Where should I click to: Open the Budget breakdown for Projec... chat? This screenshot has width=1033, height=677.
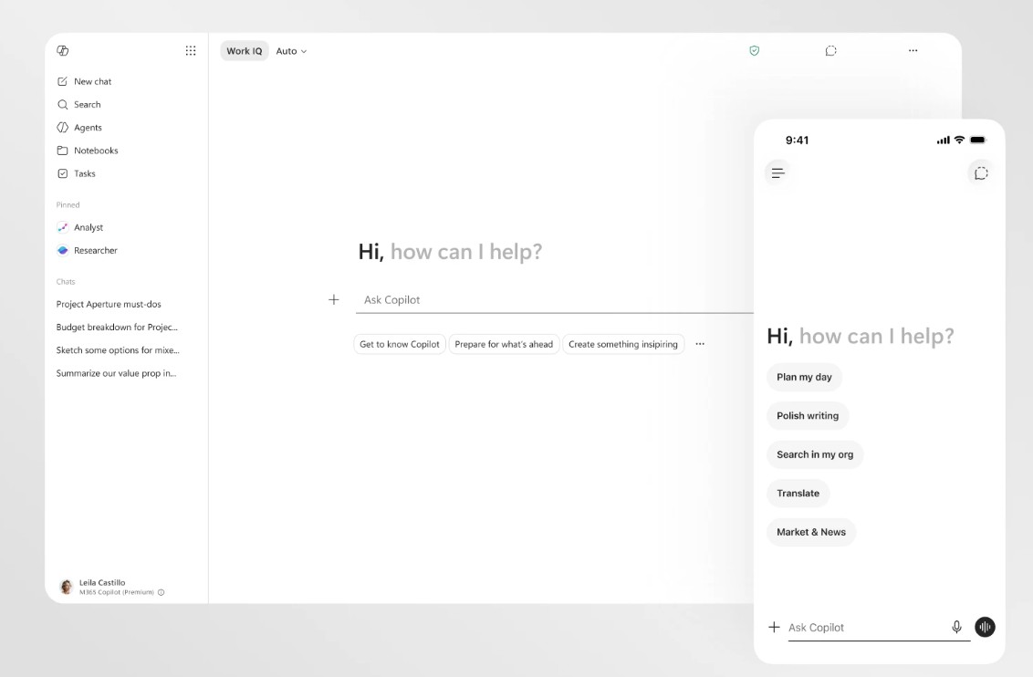[117, 328]
